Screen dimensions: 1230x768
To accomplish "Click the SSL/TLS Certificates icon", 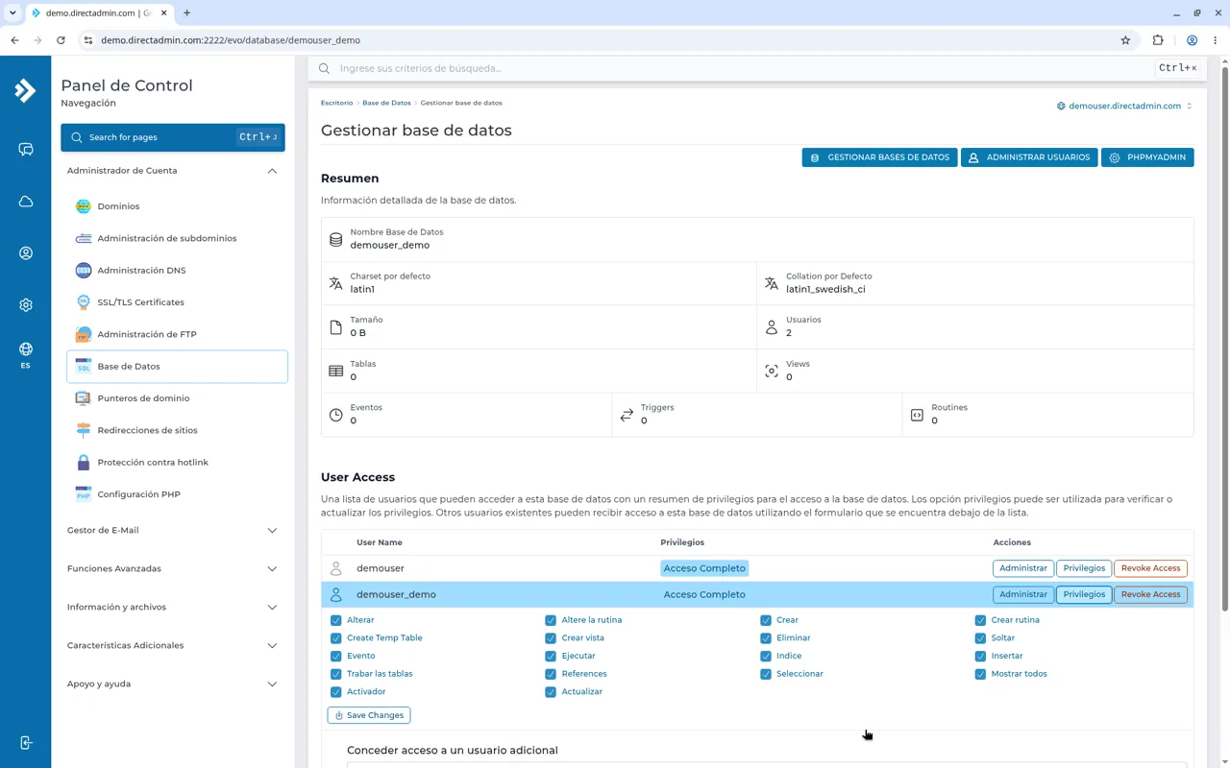I will click(84, 302).
